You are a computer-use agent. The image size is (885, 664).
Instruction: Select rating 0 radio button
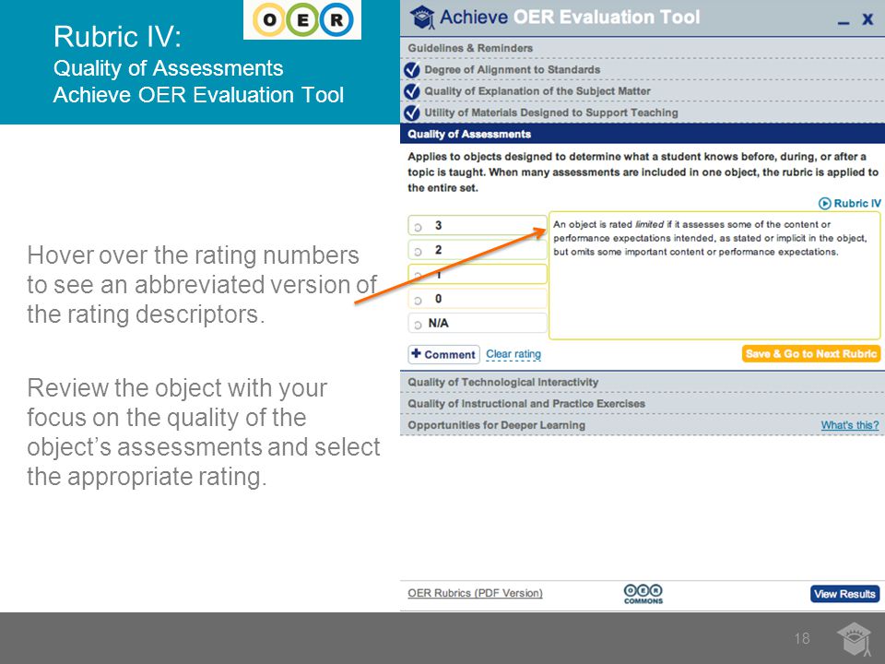(419, 301)
